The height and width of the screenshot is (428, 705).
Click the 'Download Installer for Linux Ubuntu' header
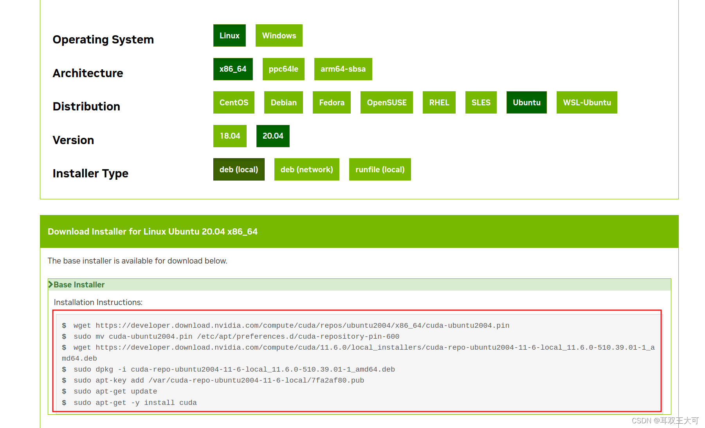click(x=153, y=231)
